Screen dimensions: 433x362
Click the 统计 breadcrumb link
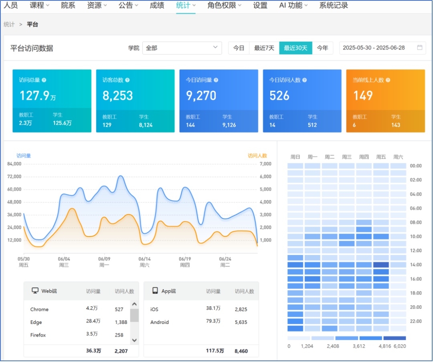[9, 24]
